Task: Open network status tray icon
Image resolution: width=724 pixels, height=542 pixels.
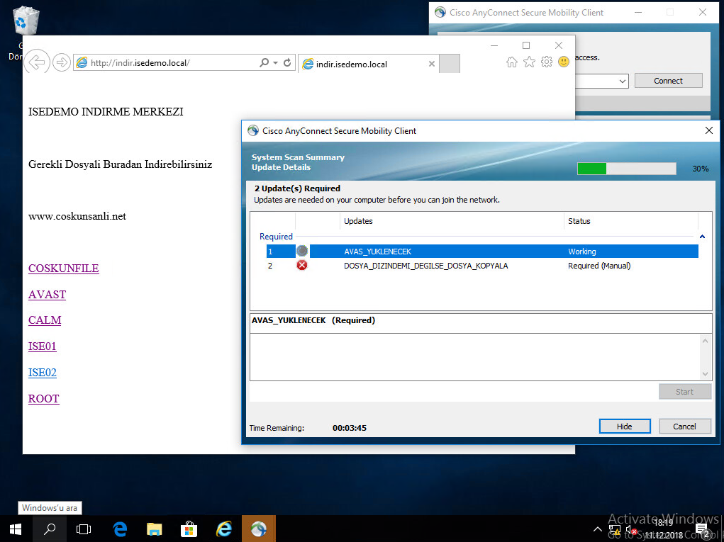Action: tap(615, 531)
